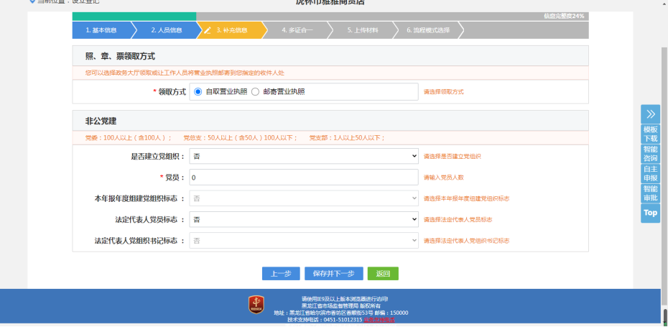Click 保存并下一步 button

click(333, 274)
